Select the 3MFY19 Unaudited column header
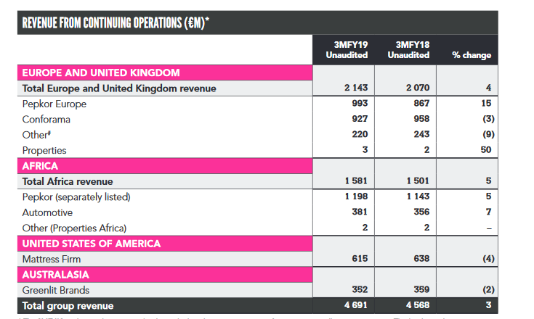 [x=347, y=49]
